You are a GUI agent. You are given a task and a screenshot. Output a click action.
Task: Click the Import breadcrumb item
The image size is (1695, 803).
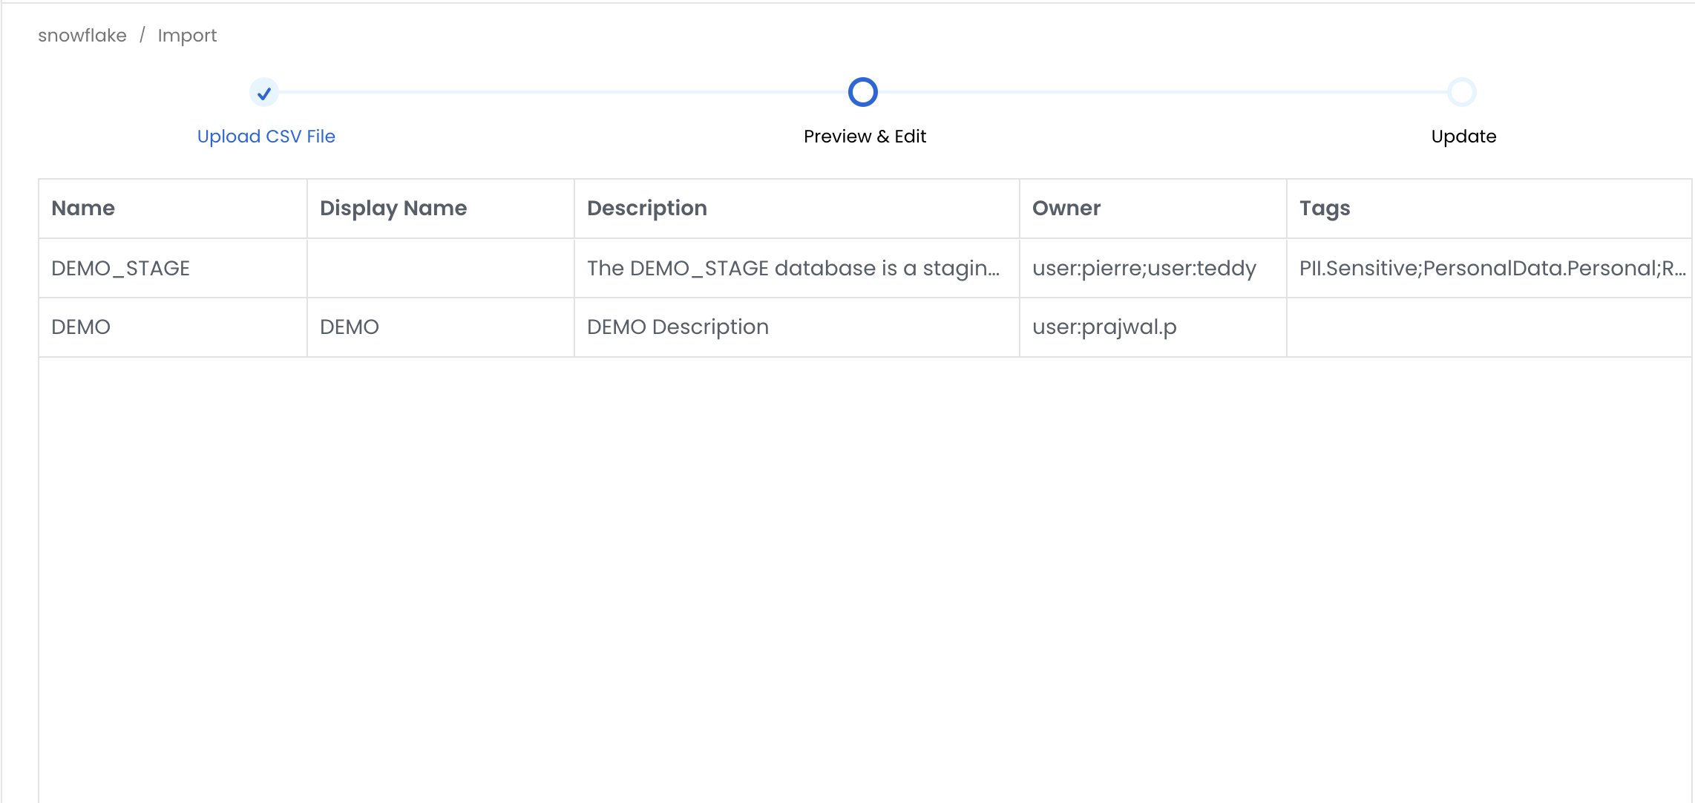coord(187,36)
